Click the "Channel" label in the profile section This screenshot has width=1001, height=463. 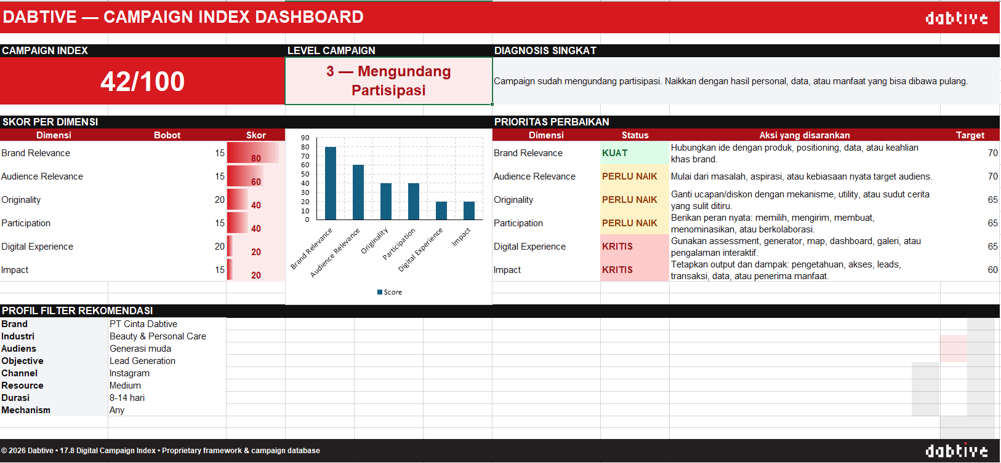click(x=19, y=373)
